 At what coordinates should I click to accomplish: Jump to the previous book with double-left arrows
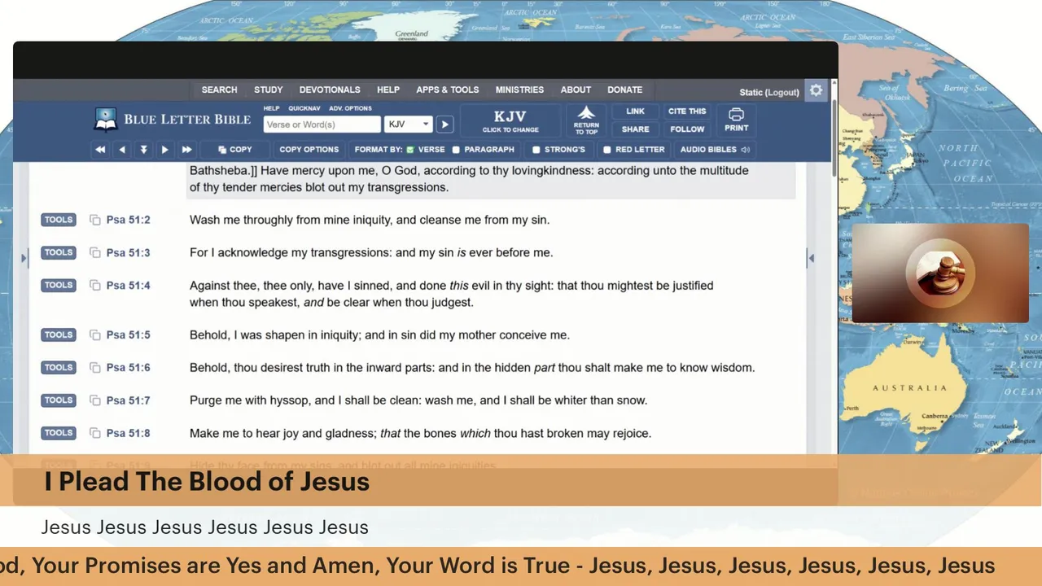tap(100, 150)
